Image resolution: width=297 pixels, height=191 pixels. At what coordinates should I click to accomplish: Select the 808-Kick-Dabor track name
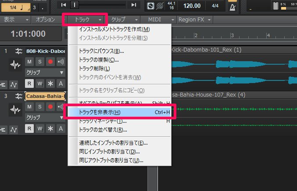[46, 51]
